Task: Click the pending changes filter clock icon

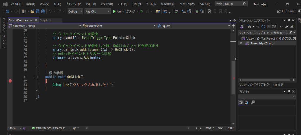Action: click(x=249, y=27)
